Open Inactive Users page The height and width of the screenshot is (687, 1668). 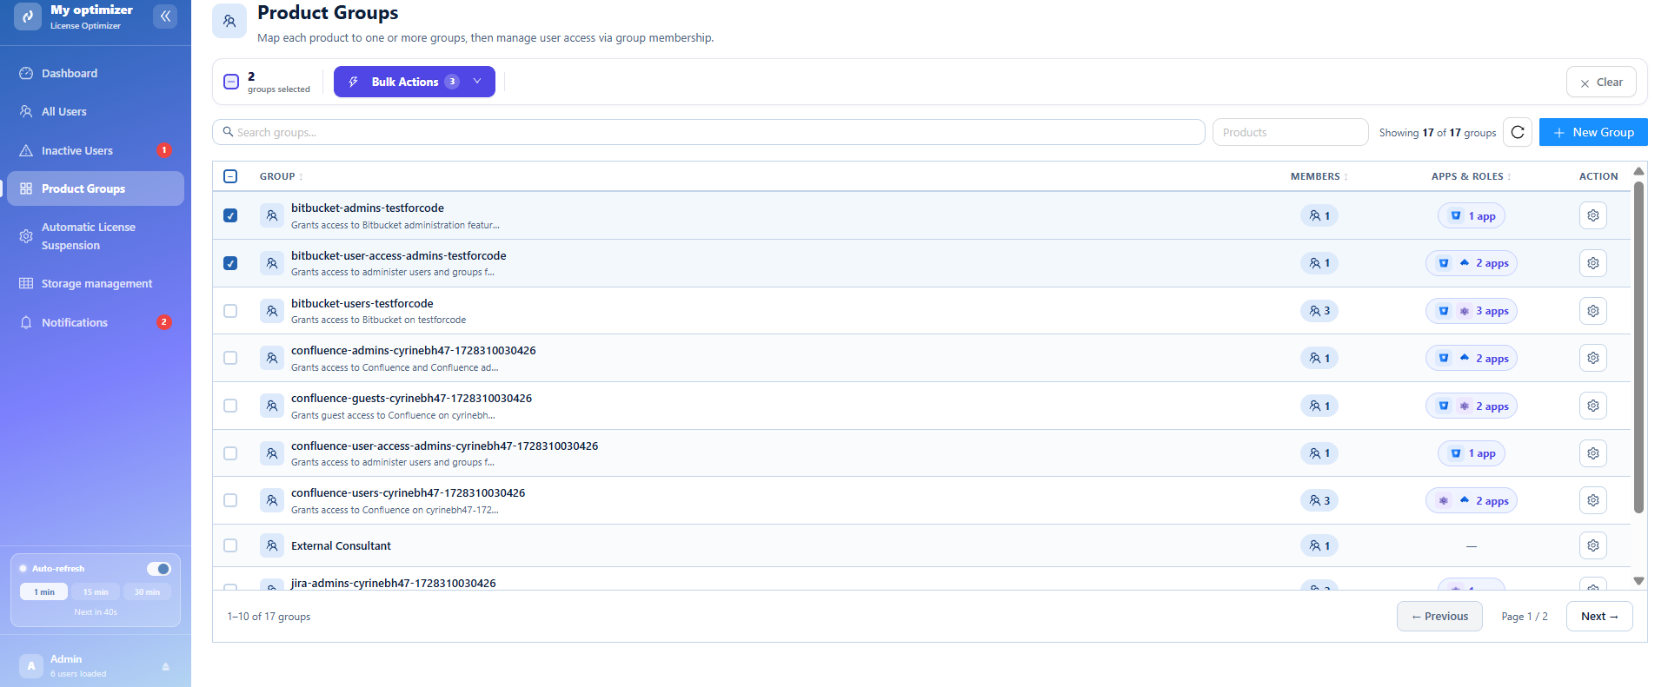[96, 150]
